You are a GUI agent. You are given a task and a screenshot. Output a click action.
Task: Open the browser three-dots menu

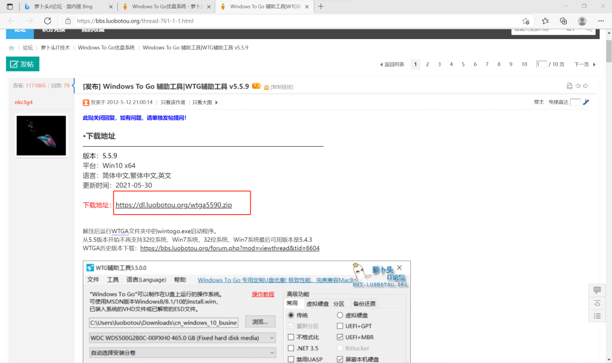[x=601, y=21]
